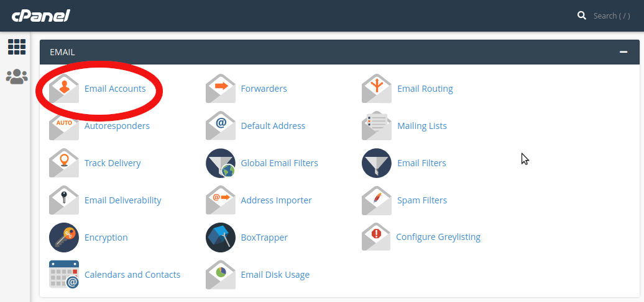The image size is (644, 302).
Task: Open the BoxTrapper link
Action: [x=264, y=238]
